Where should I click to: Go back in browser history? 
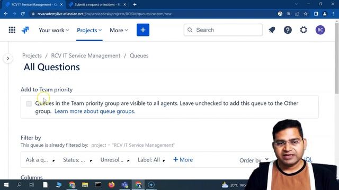pos(6,14)
